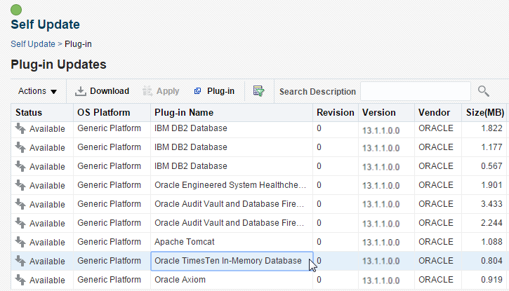Sort table by Version column header
Viewport: 509px width, 291px height.
(379, 112)
